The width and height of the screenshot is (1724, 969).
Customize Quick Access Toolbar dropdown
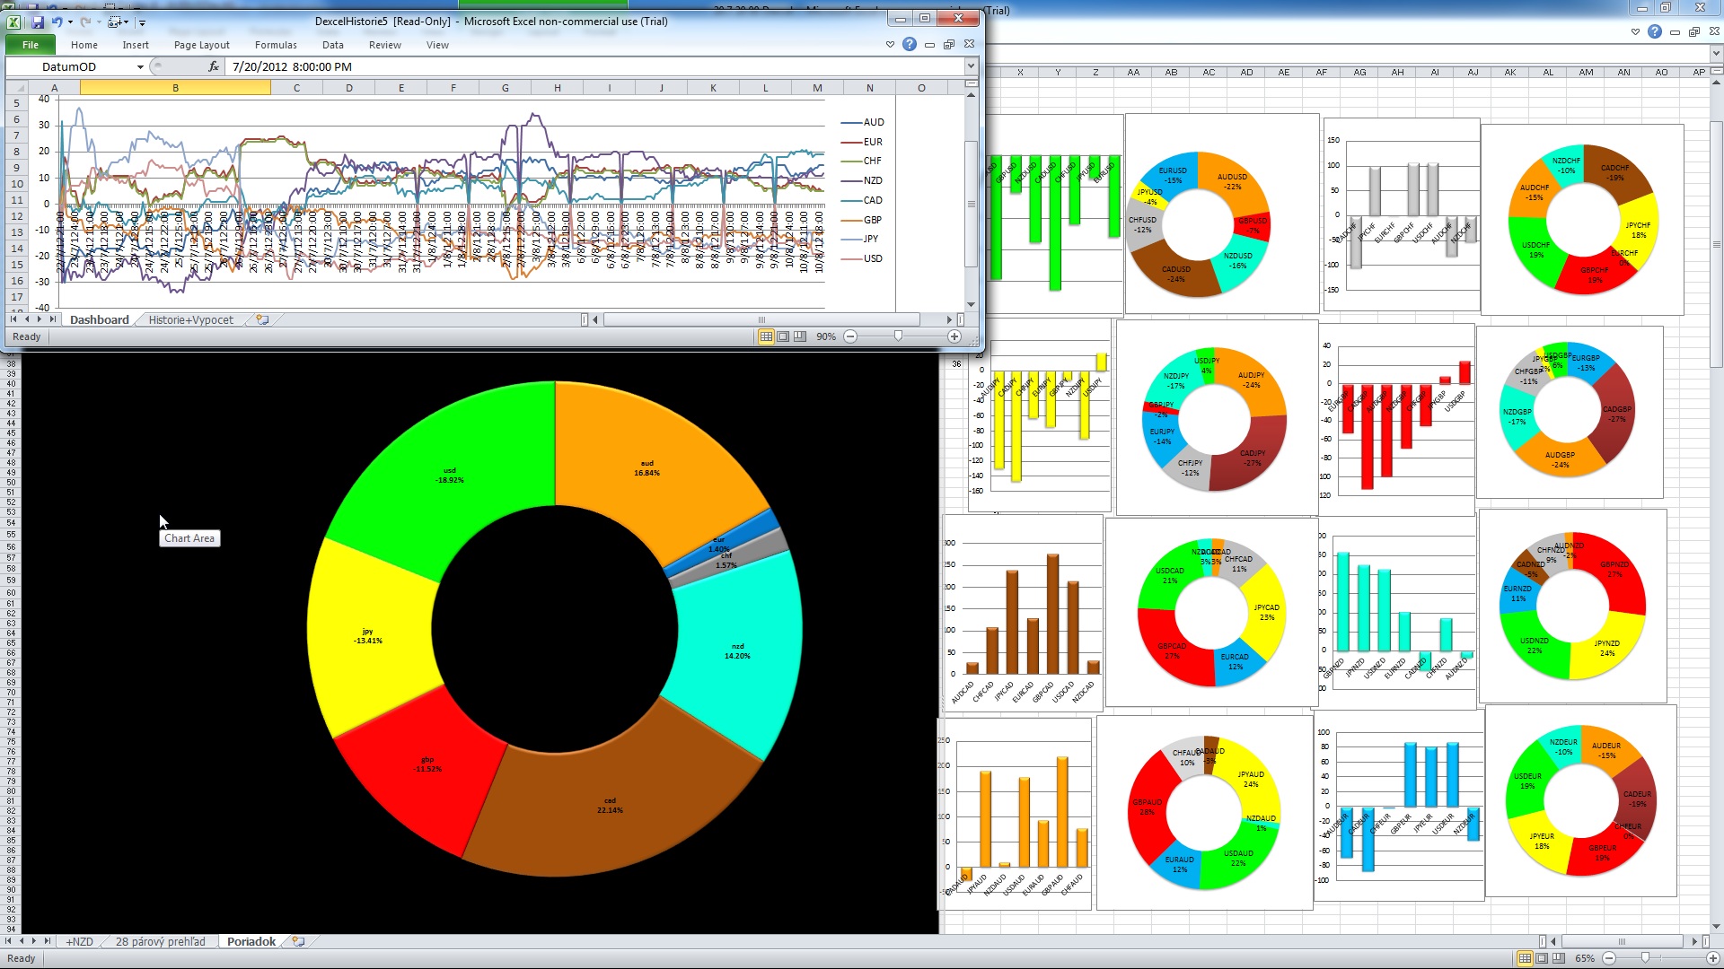[142, 22]
